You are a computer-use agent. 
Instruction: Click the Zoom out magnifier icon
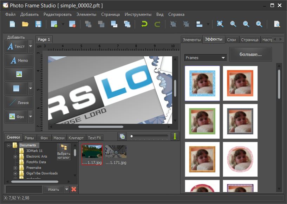[246, 24]
